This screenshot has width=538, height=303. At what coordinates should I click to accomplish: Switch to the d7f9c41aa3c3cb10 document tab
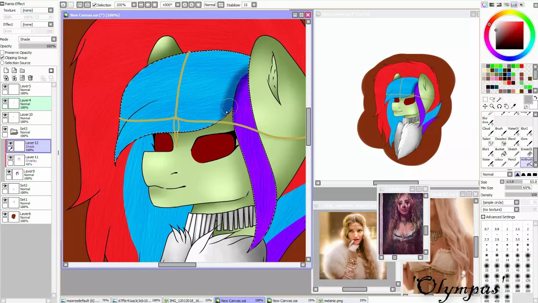(x=137, y=300)
